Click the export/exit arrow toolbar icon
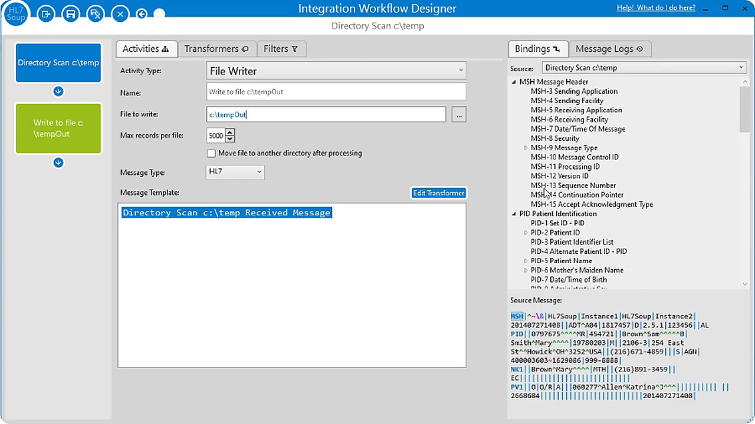Screen dimensions: 755x424 [46, 14]
